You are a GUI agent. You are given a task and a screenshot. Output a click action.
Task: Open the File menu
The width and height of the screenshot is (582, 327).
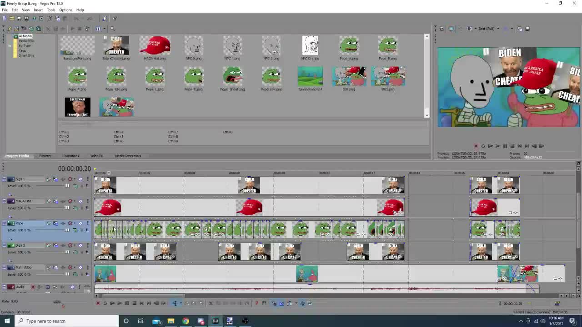[5, 10]
